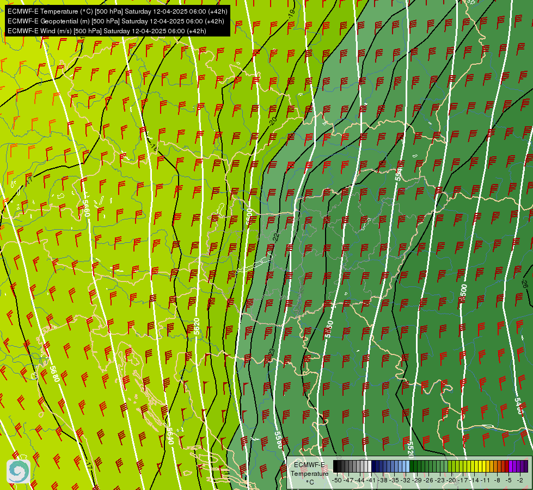This screenshot has height=490, width=533.
Task: Click the -22 isotherm label on map
Action: point(276,237)
